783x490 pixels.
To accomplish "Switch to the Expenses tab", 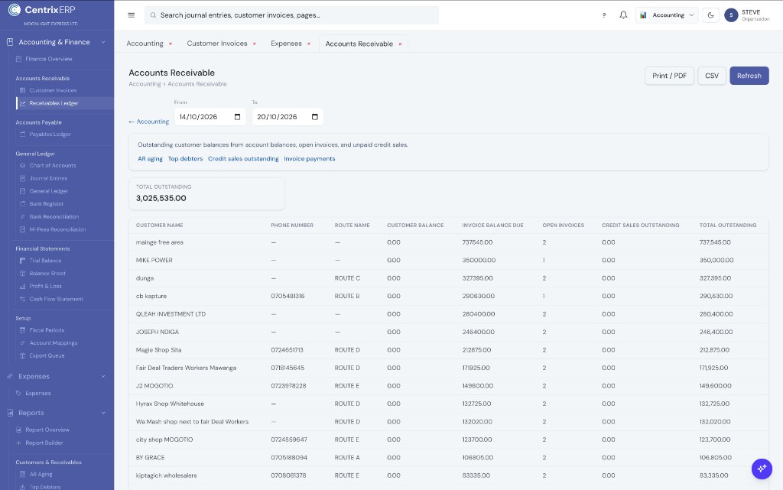I will (x=286, y=44).
